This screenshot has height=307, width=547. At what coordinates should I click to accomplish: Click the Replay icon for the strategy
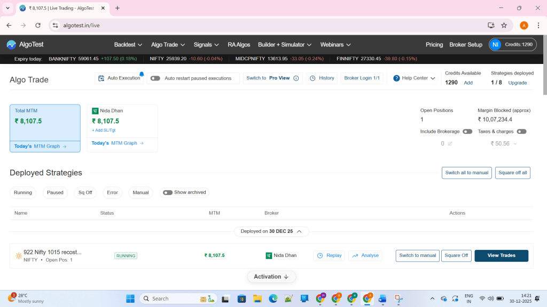pos(321,256)
